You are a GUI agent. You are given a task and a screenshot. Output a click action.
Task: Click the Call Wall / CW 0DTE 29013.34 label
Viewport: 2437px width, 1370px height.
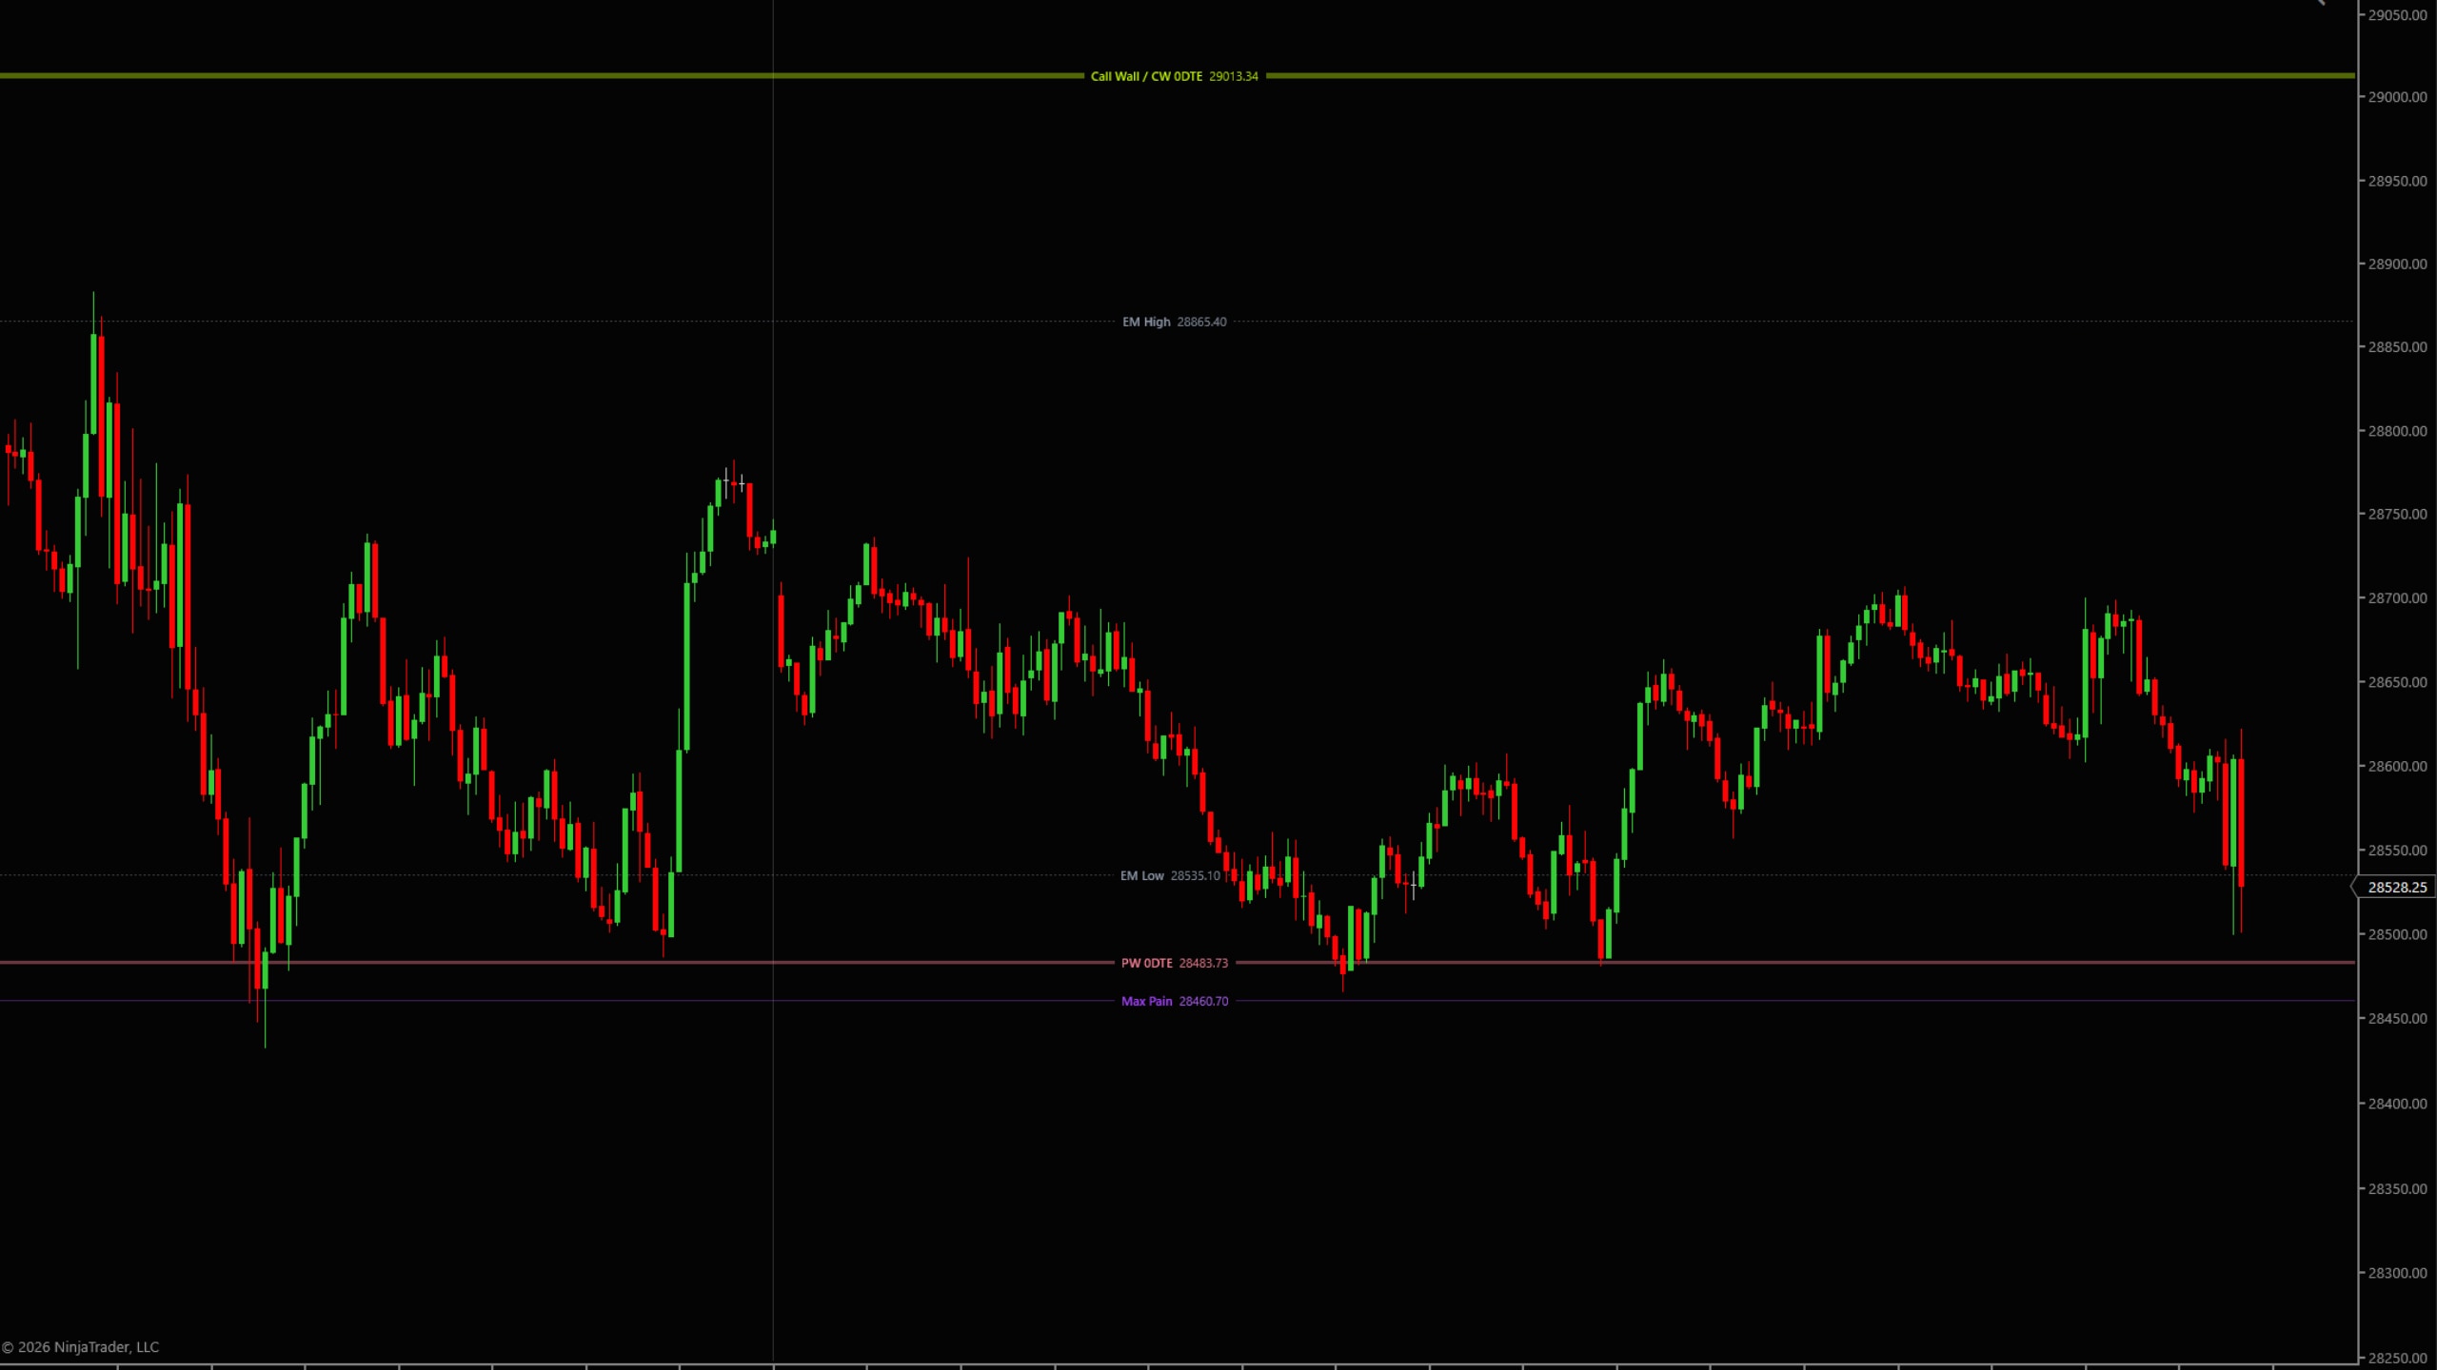1174,76
